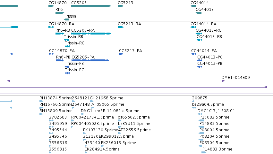Click the EK284914.5prime label
The width and height of the screenshot is (273, 154).
pos(102,149)
